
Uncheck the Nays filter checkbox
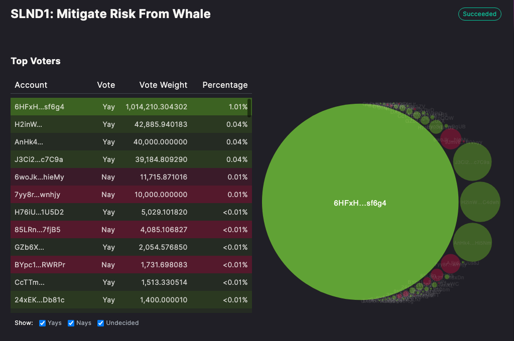[x=71, y=323]
